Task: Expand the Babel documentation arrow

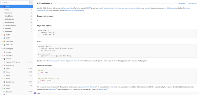Action: 2,79
